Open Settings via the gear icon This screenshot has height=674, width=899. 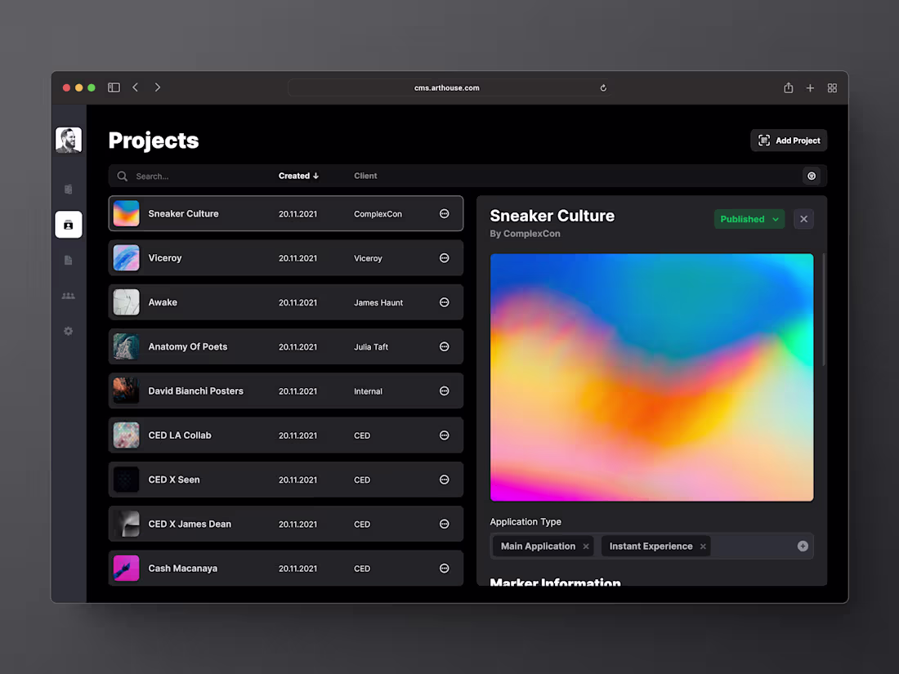click(69, 331)
